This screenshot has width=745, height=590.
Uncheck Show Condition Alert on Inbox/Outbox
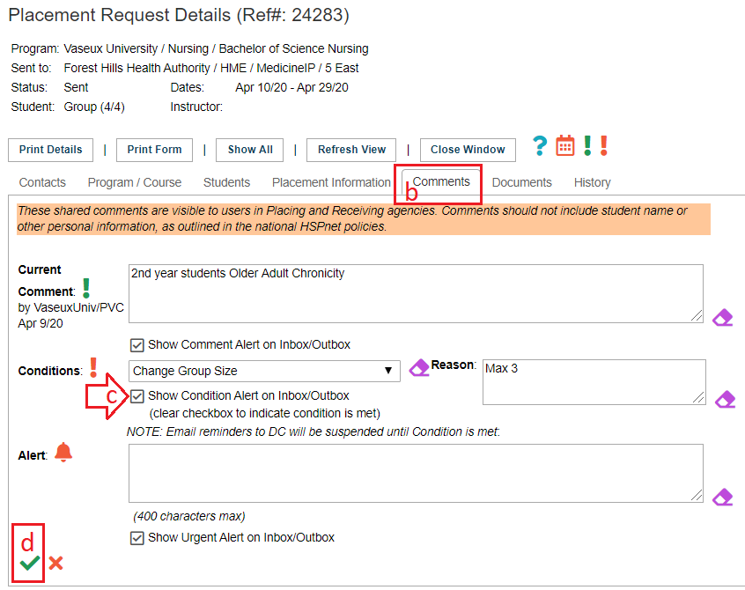(x=136, y=396)
